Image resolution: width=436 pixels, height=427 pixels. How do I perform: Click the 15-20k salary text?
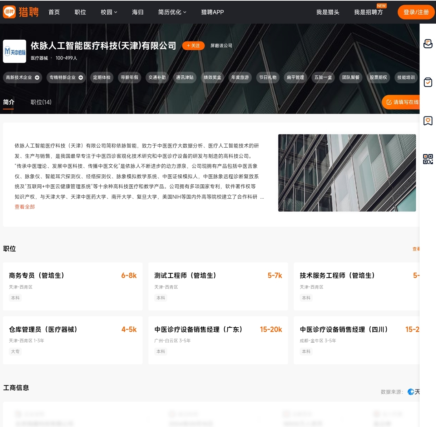click(271, 329)
